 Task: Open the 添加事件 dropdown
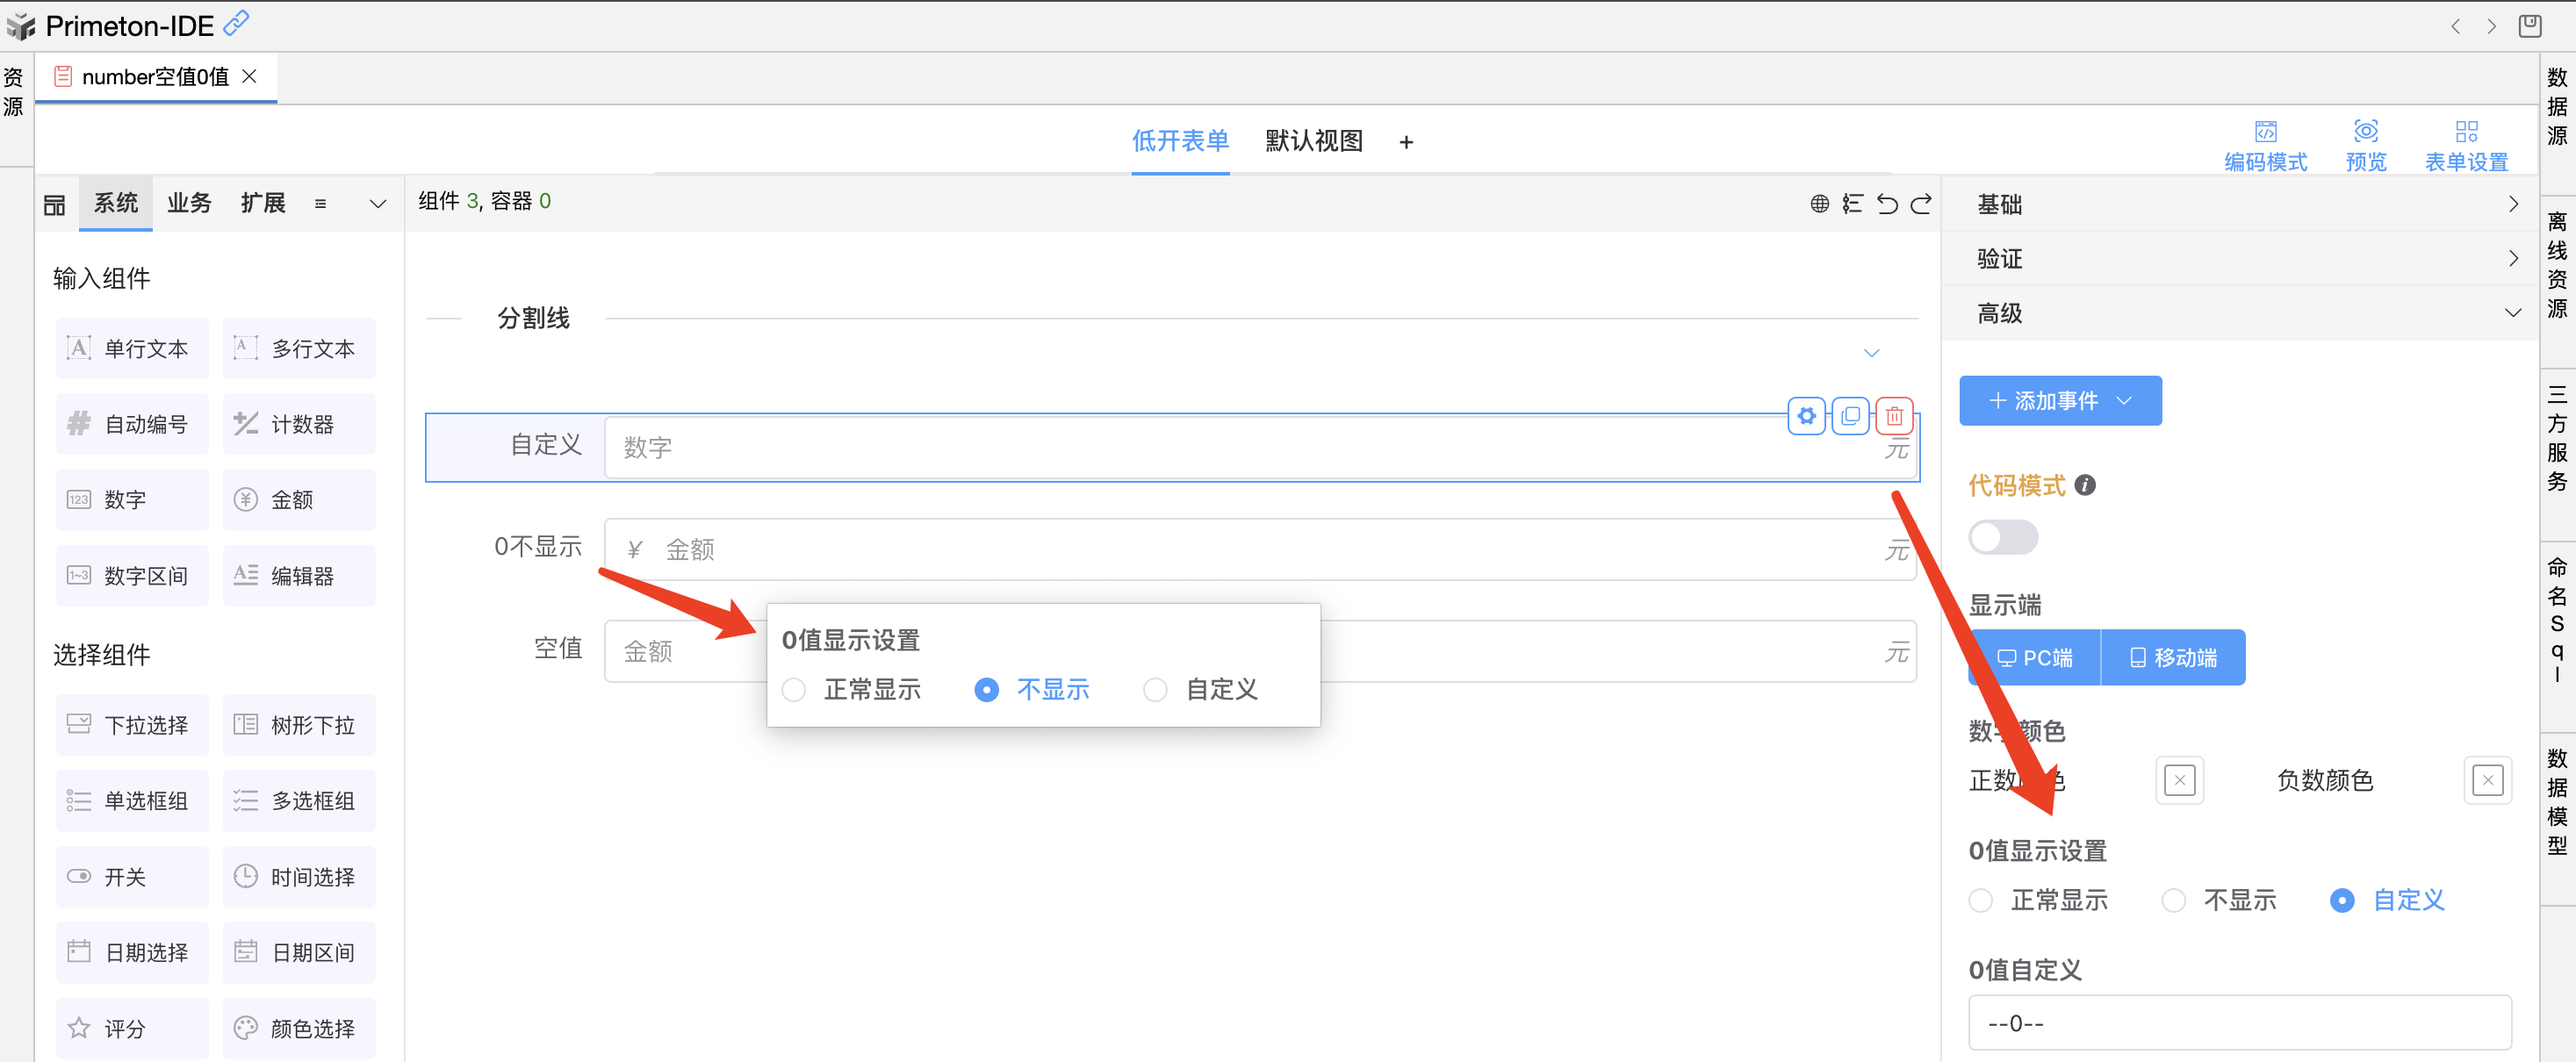coord(2060,401)
